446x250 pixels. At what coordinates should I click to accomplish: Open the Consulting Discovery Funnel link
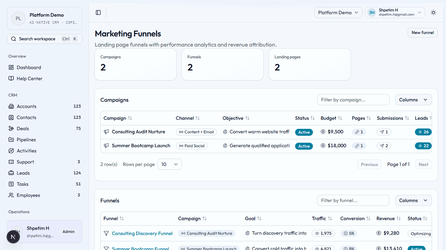click(x=142, y=233)
